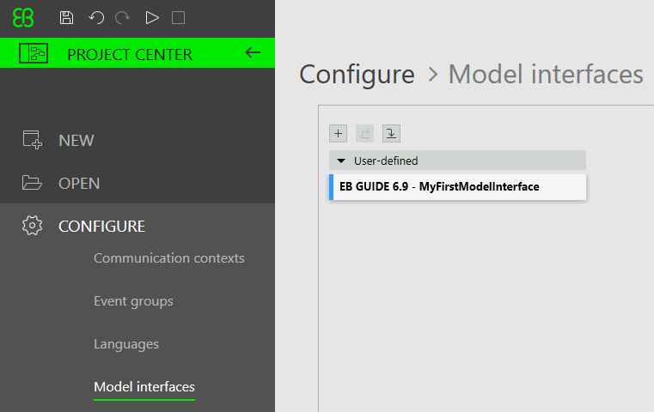Start the simulation with the play icon
Screen dimensions: 654x412
click(152, 18)
